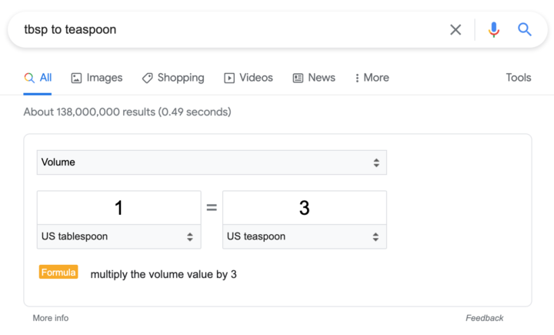The height and width of the screenshot is (335, 554).
Task: Click the search query text field
Action: click(x=229, y=30)
